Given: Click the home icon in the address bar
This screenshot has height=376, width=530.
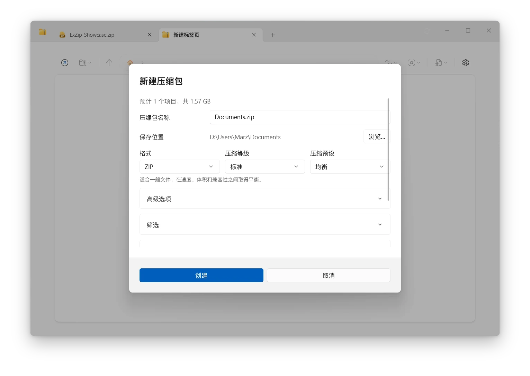Looking at the screenshot, I should [x=130, y=63].
